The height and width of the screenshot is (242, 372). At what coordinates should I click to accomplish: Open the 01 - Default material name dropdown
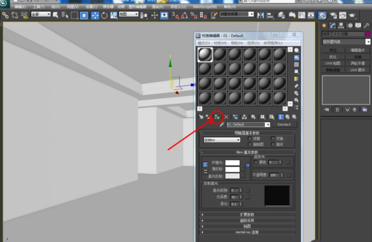[248, 125]
